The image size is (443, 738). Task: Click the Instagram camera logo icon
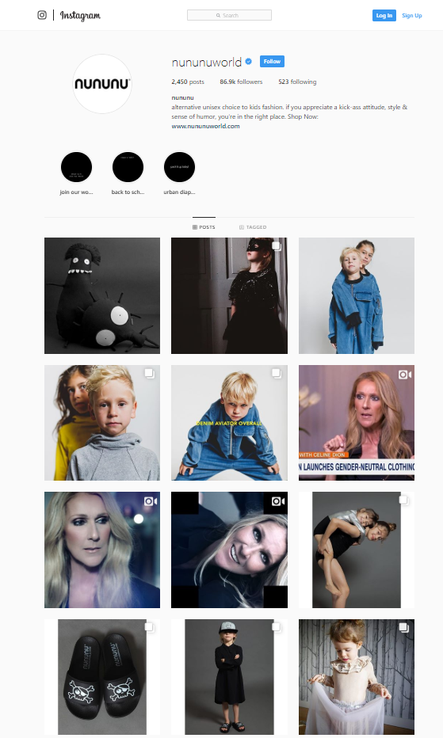coord(42,15)
